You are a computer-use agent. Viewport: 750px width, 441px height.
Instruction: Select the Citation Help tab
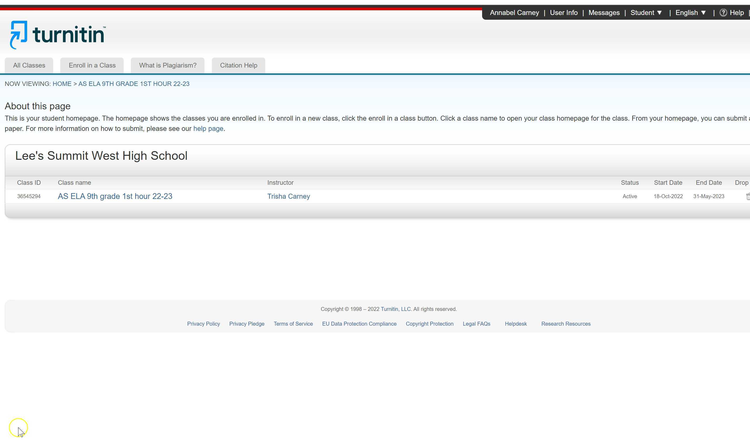pyautogui.click(x=238, y=65)
